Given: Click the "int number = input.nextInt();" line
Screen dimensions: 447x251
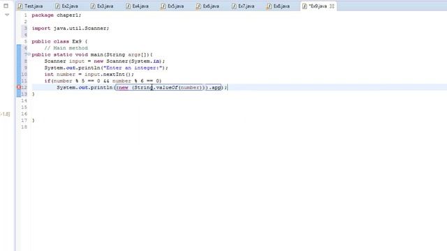Looking at the screenshot, I should point(89,75).
